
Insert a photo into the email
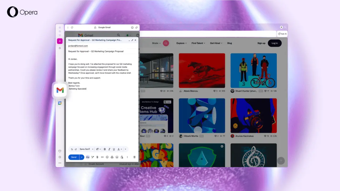(x=117, y=157)
